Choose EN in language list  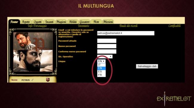click(101, 68)
